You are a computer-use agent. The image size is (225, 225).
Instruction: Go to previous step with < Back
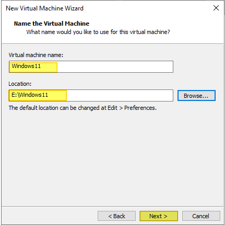tap(116, 216)
